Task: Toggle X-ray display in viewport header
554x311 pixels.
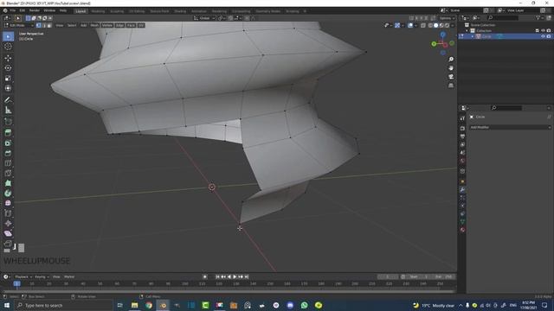Action: click(x=423, y=25)
